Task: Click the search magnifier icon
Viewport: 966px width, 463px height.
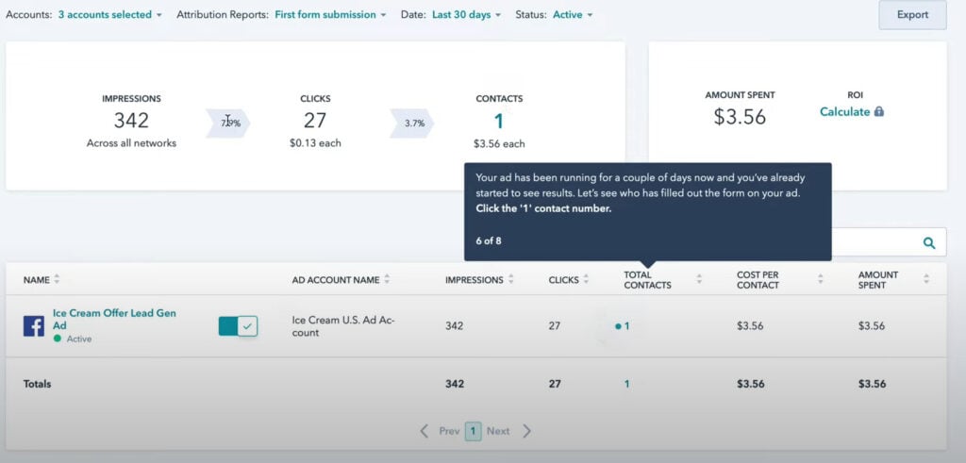Action: coord(929,243)
